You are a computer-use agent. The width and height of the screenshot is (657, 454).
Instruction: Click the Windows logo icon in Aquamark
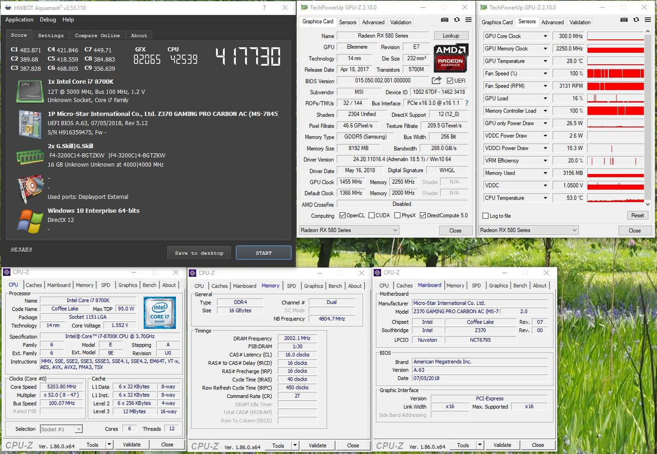point(30,221)
